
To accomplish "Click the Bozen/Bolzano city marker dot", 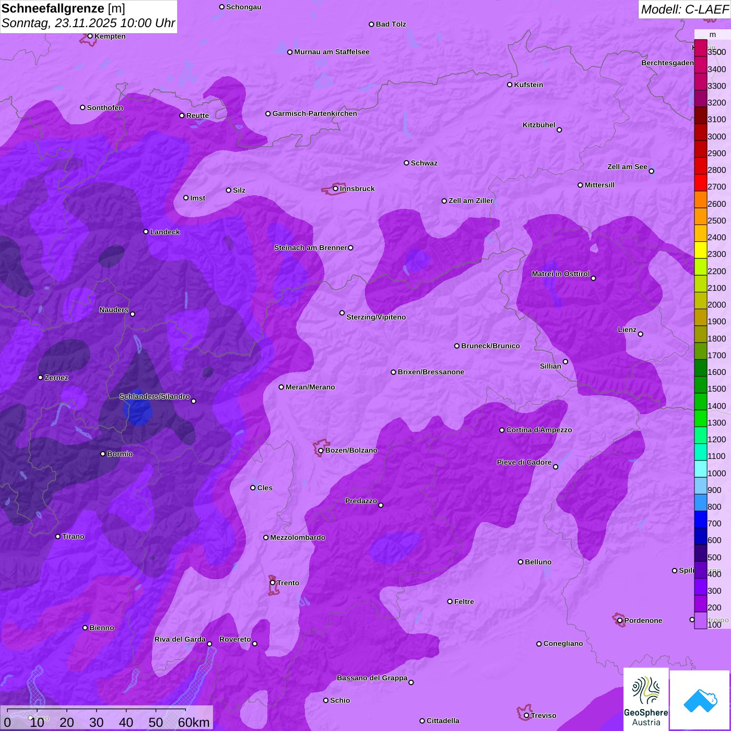I will pyautogui.click(x=321, y=451).
